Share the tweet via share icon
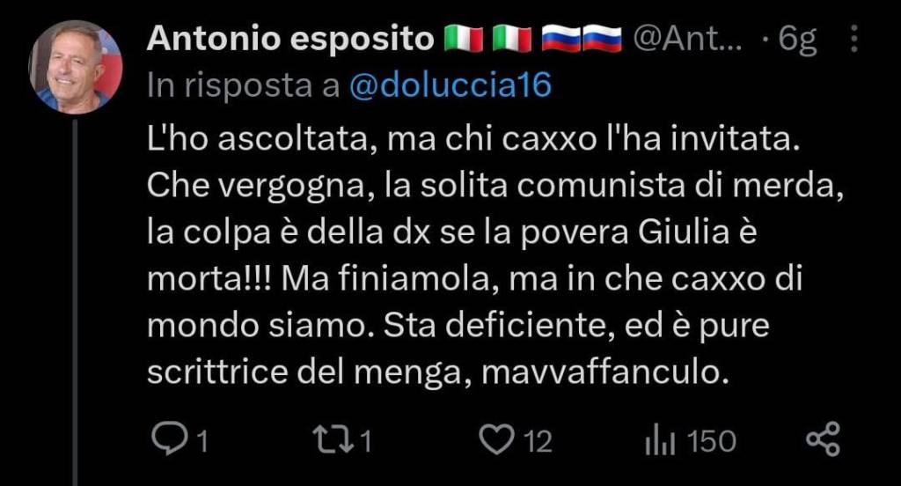901x486 pixels. tap(823, 439)
